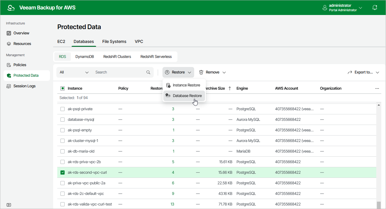This screenshot has height=209, width=386.
Task: Open the Redshift Serverless sub-tab
Action: pos(156,57)
